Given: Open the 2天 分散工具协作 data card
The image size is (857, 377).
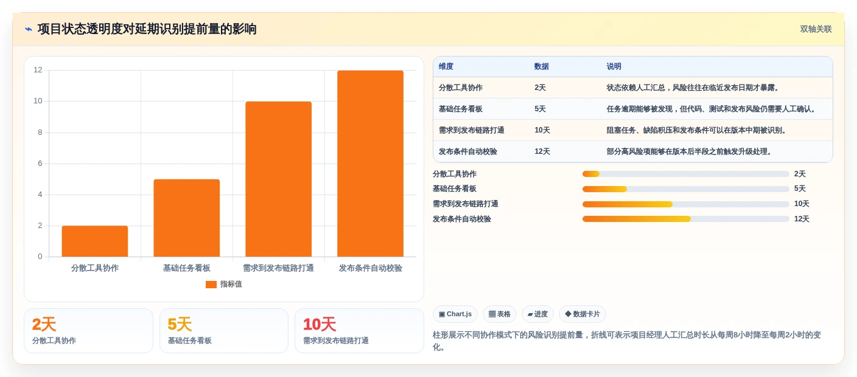Looking at the screenshot, I should click(88, 331).
